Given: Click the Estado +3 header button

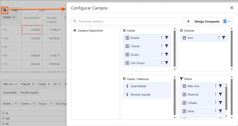Looking at the screenshot, I should (x=9, y=17).
